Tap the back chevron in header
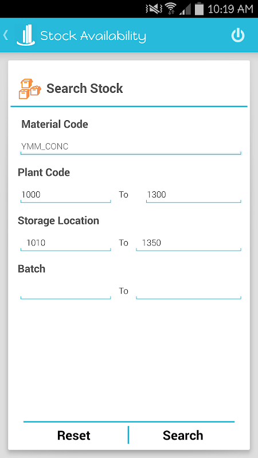Viewport: 258px width, 458px height. click(6, 35)
